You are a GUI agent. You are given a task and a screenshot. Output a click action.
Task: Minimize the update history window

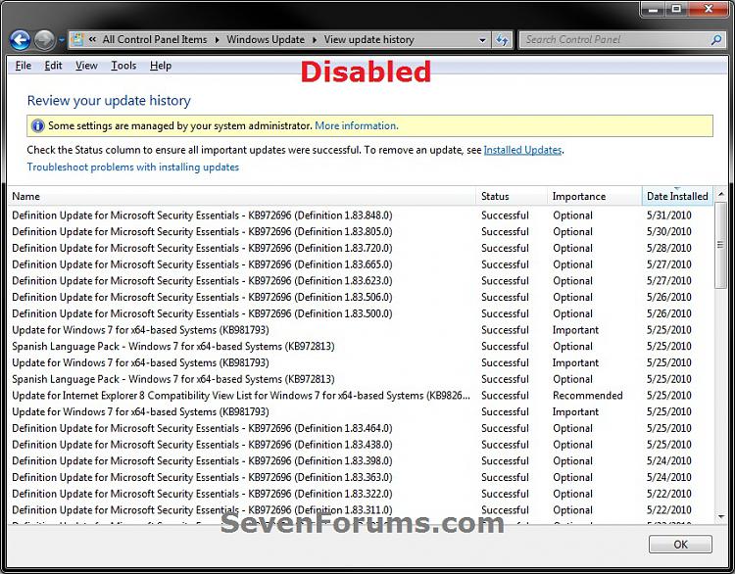coord(653,10)
